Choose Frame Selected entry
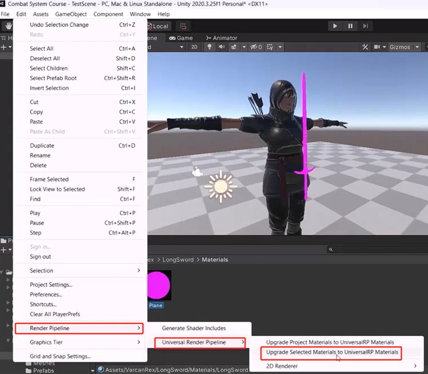Image resolution: width=428 pixels, height=374 pixels. 79,179
